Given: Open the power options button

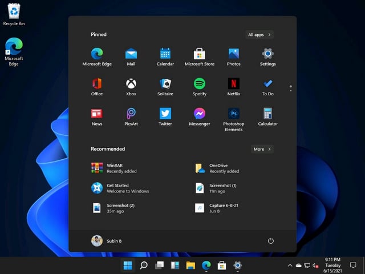Looking at the screenshot, I should (x=270, y=241).
